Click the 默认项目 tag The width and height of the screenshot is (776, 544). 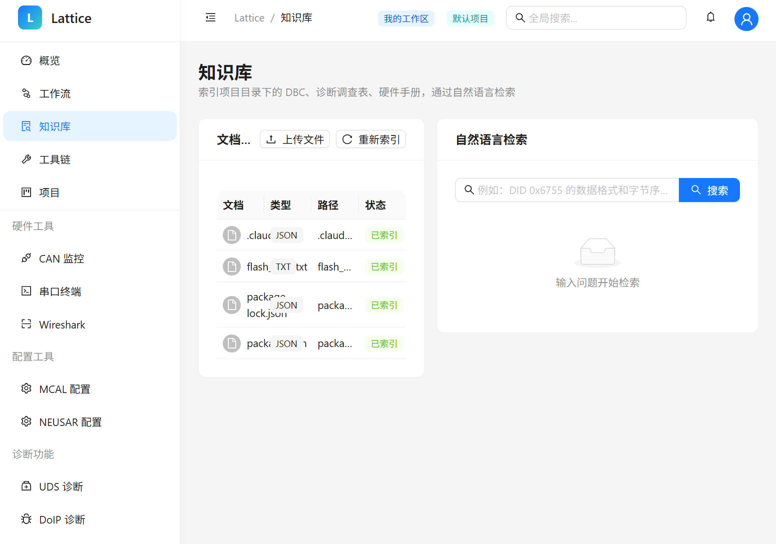(470, 18)
